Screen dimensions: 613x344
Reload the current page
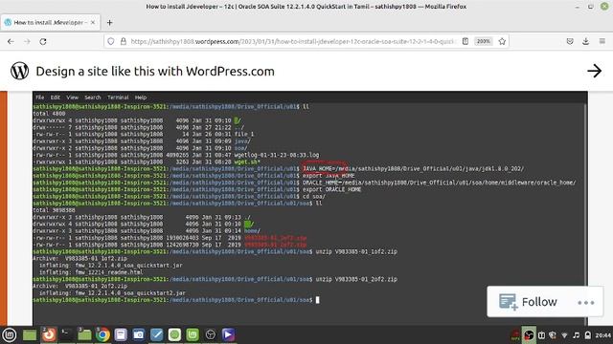click(43, 41)
